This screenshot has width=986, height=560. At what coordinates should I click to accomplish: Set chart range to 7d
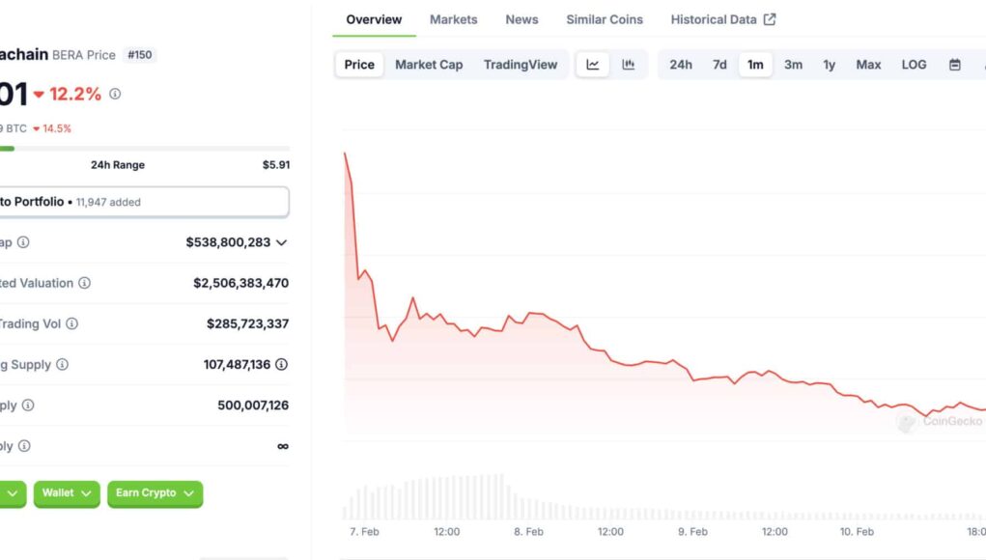(719, 65)
